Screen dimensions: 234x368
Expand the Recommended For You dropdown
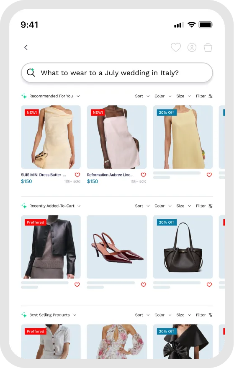(78, 96)
